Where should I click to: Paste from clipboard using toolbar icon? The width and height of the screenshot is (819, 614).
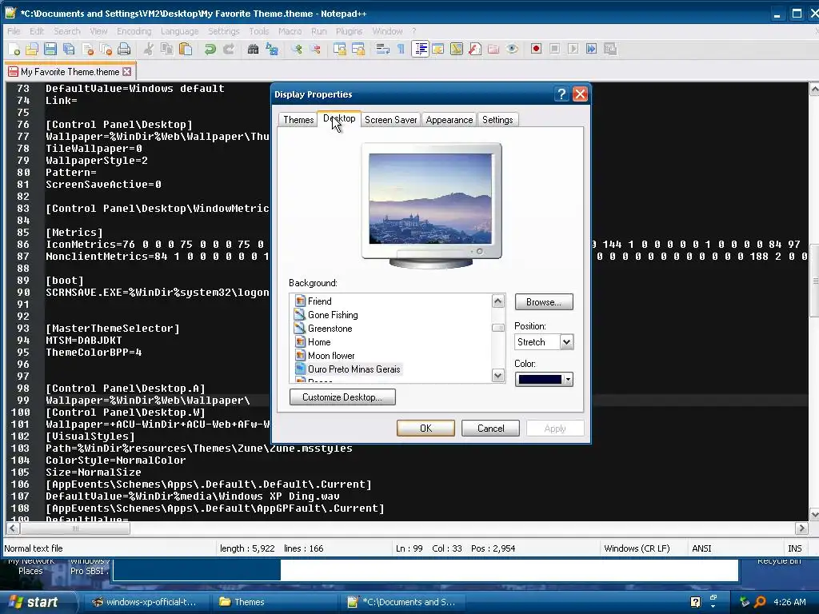(x=186, y=49)
